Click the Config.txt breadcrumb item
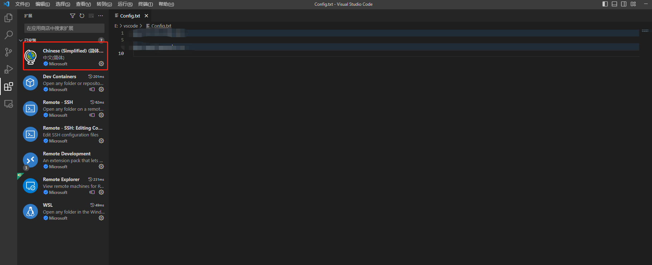This screenshot has height=265, width=652. pyautogui.click(x=159, y=26)
